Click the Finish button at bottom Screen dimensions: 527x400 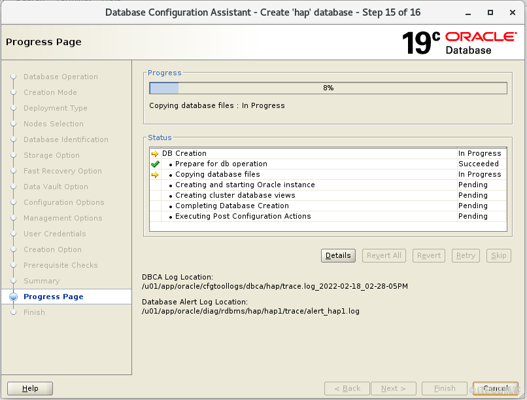(445, 389)
